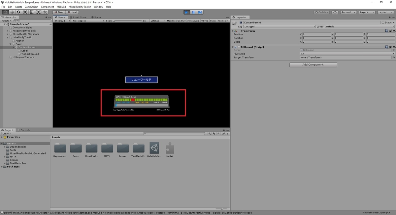Switch to the Asset Store tab
Screen dimensions: 396x215
point(78,17)
